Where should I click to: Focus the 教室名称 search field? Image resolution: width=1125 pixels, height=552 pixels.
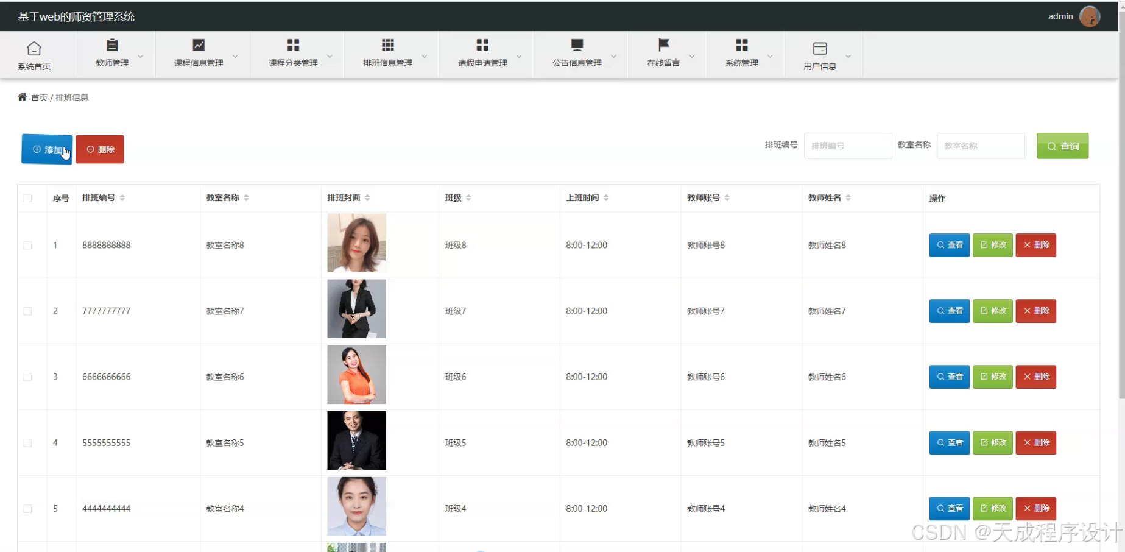981,146
